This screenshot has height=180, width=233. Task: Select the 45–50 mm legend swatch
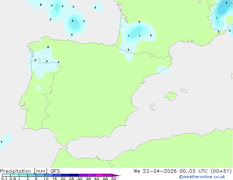pyautogui.click(x=108, y=175)
